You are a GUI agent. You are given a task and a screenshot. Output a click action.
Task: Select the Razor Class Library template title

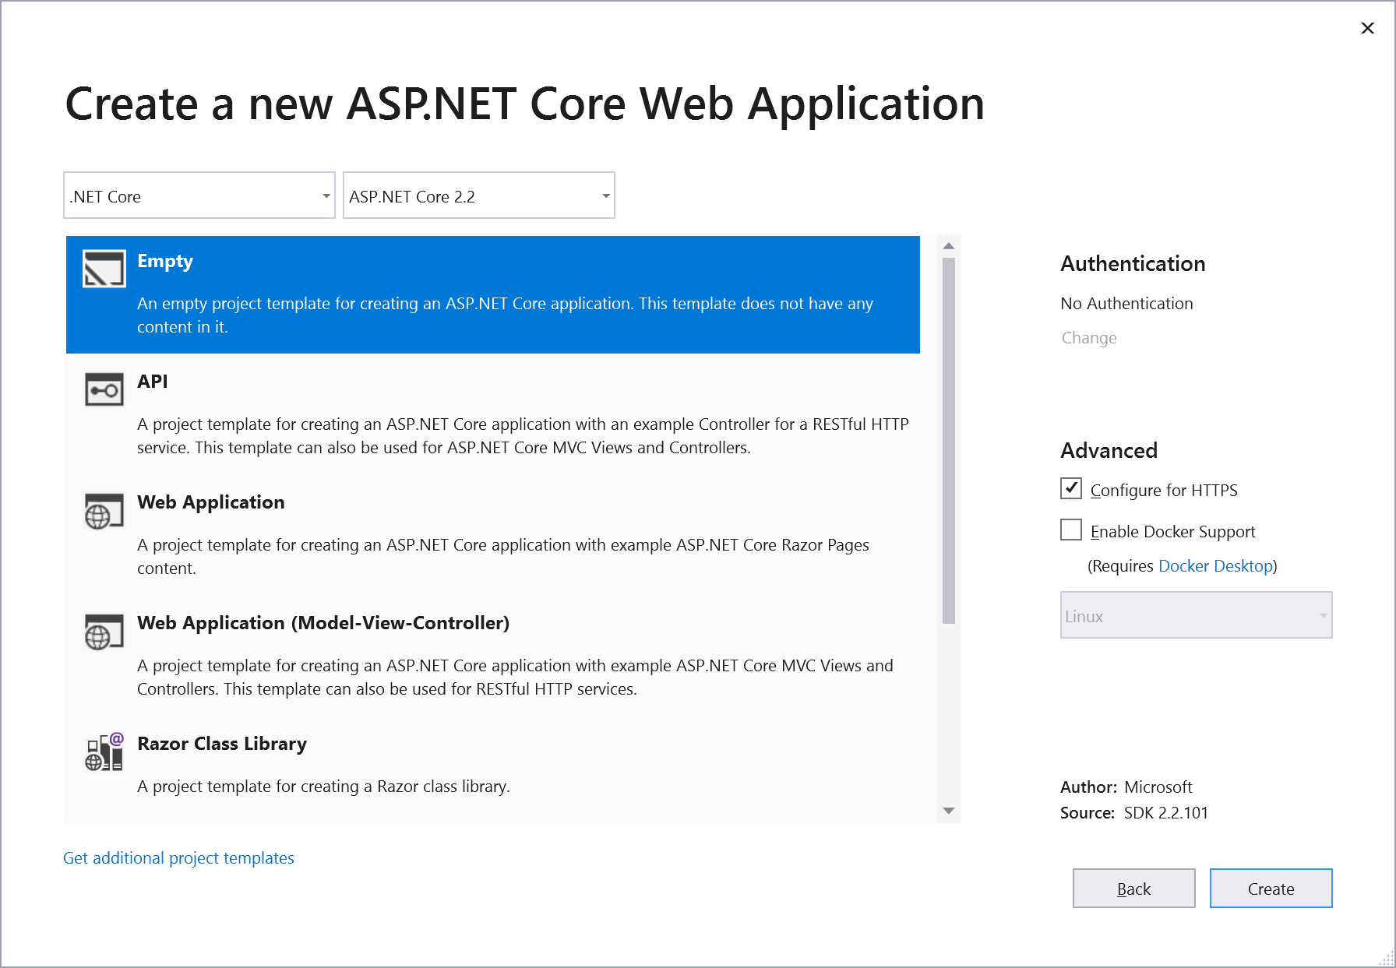point(222,744)
